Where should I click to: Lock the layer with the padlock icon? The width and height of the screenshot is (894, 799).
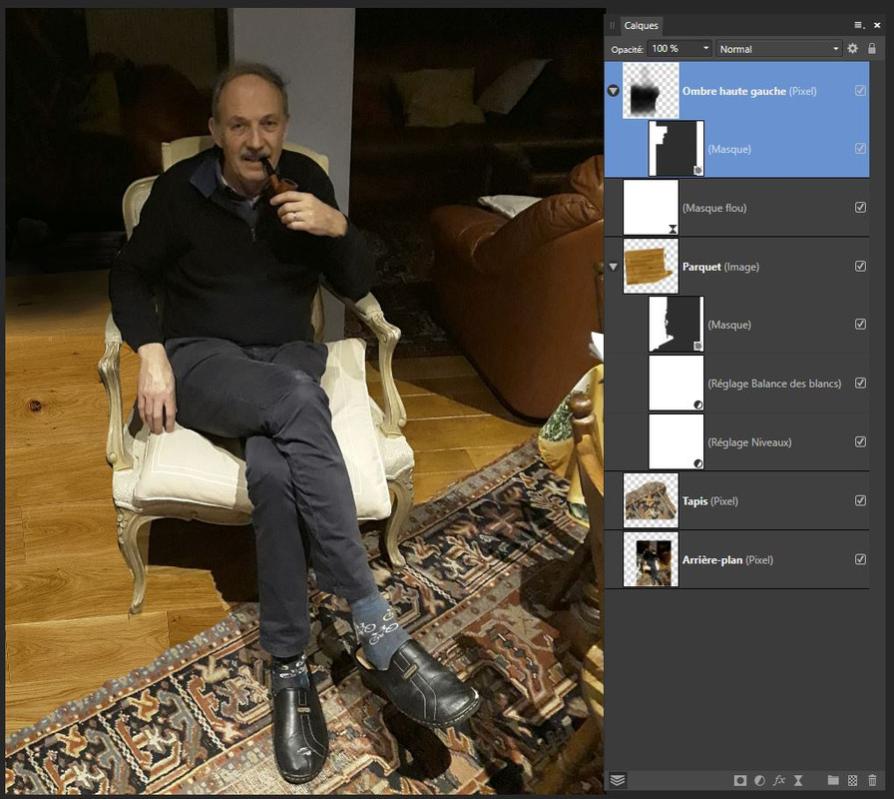pyautogui.click(x=872, y=49)
